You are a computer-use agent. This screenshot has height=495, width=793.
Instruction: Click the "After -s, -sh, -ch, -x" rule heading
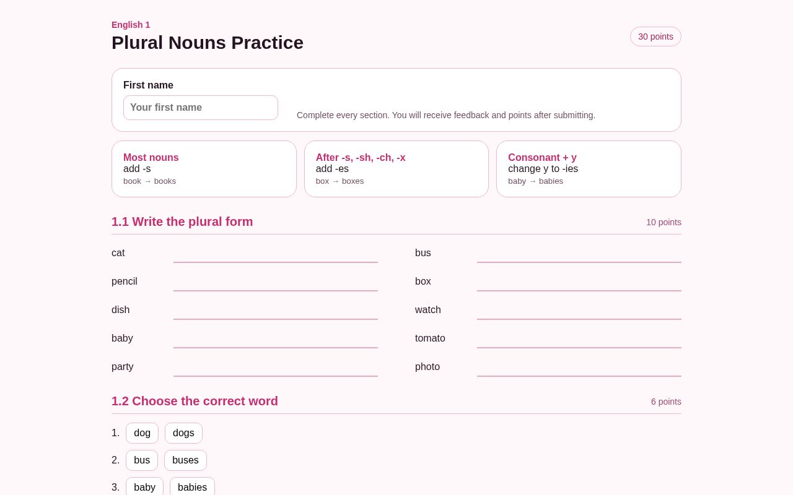pyautogui.click(x=361, y=158)
